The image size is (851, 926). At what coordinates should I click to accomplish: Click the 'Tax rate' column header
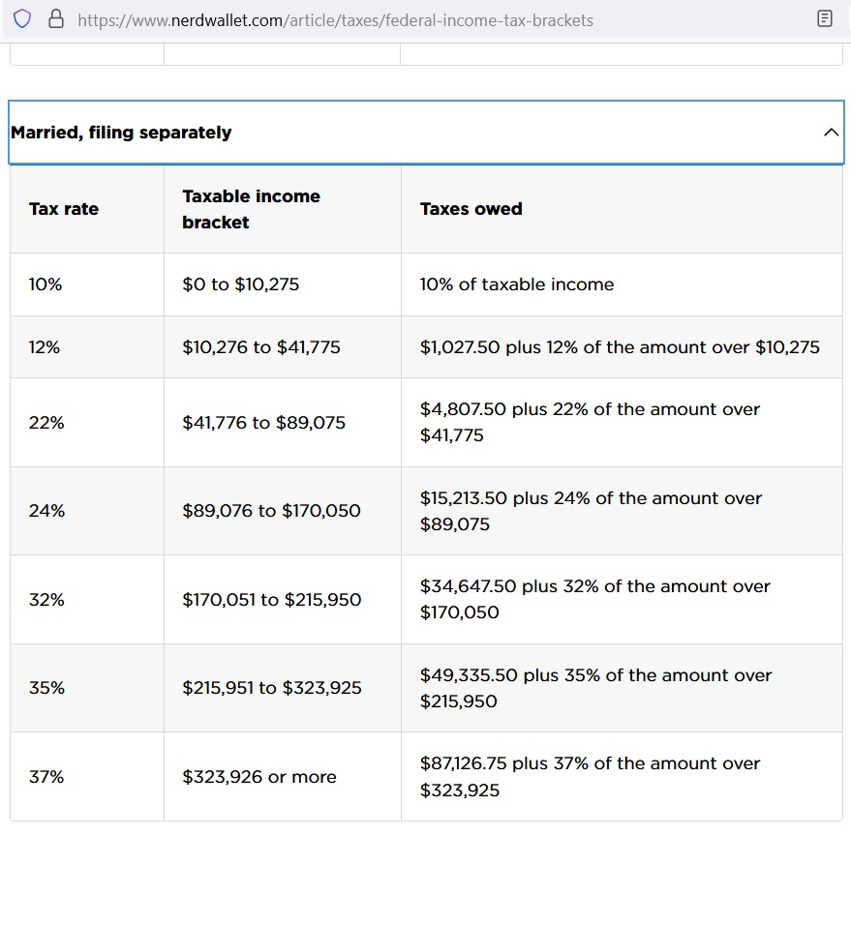pos(64,209)
